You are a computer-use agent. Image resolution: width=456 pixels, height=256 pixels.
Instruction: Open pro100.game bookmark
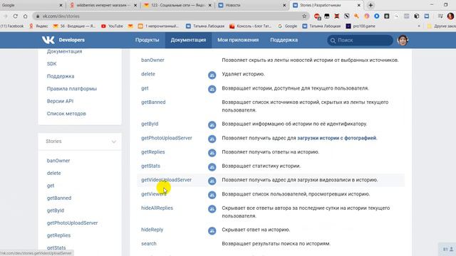click(x=361, y=26)
